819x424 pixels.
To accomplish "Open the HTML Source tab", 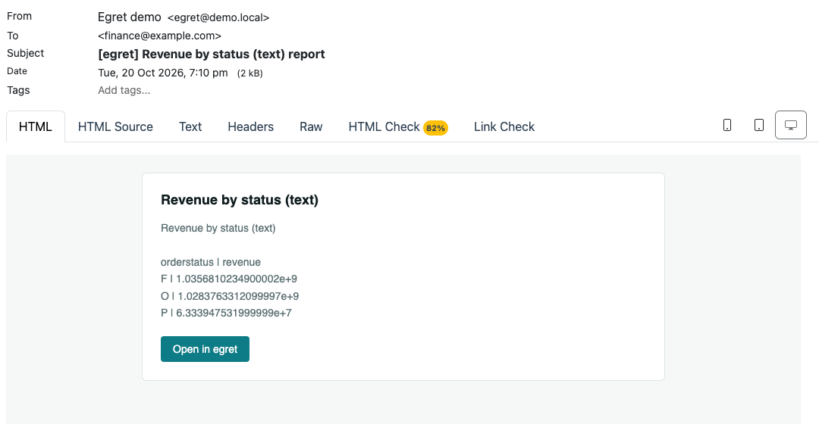I will (115, 126).
